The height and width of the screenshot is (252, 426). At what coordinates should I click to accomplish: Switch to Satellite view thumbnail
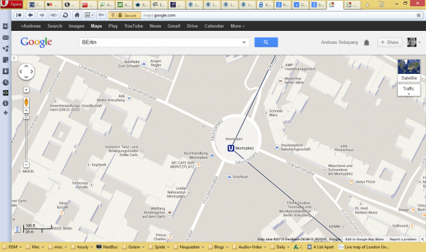pos(409,71)
